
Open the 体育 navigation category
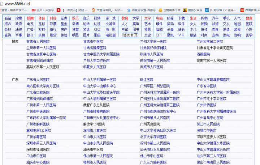point(42,18)
